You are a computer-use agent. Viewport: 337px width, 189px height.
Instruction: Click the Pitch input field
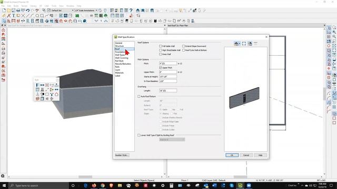[x=168, y=64]
